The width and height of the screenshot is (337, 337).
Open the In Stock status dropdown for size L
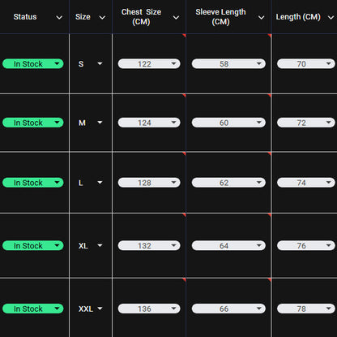(x=33, y=183)
